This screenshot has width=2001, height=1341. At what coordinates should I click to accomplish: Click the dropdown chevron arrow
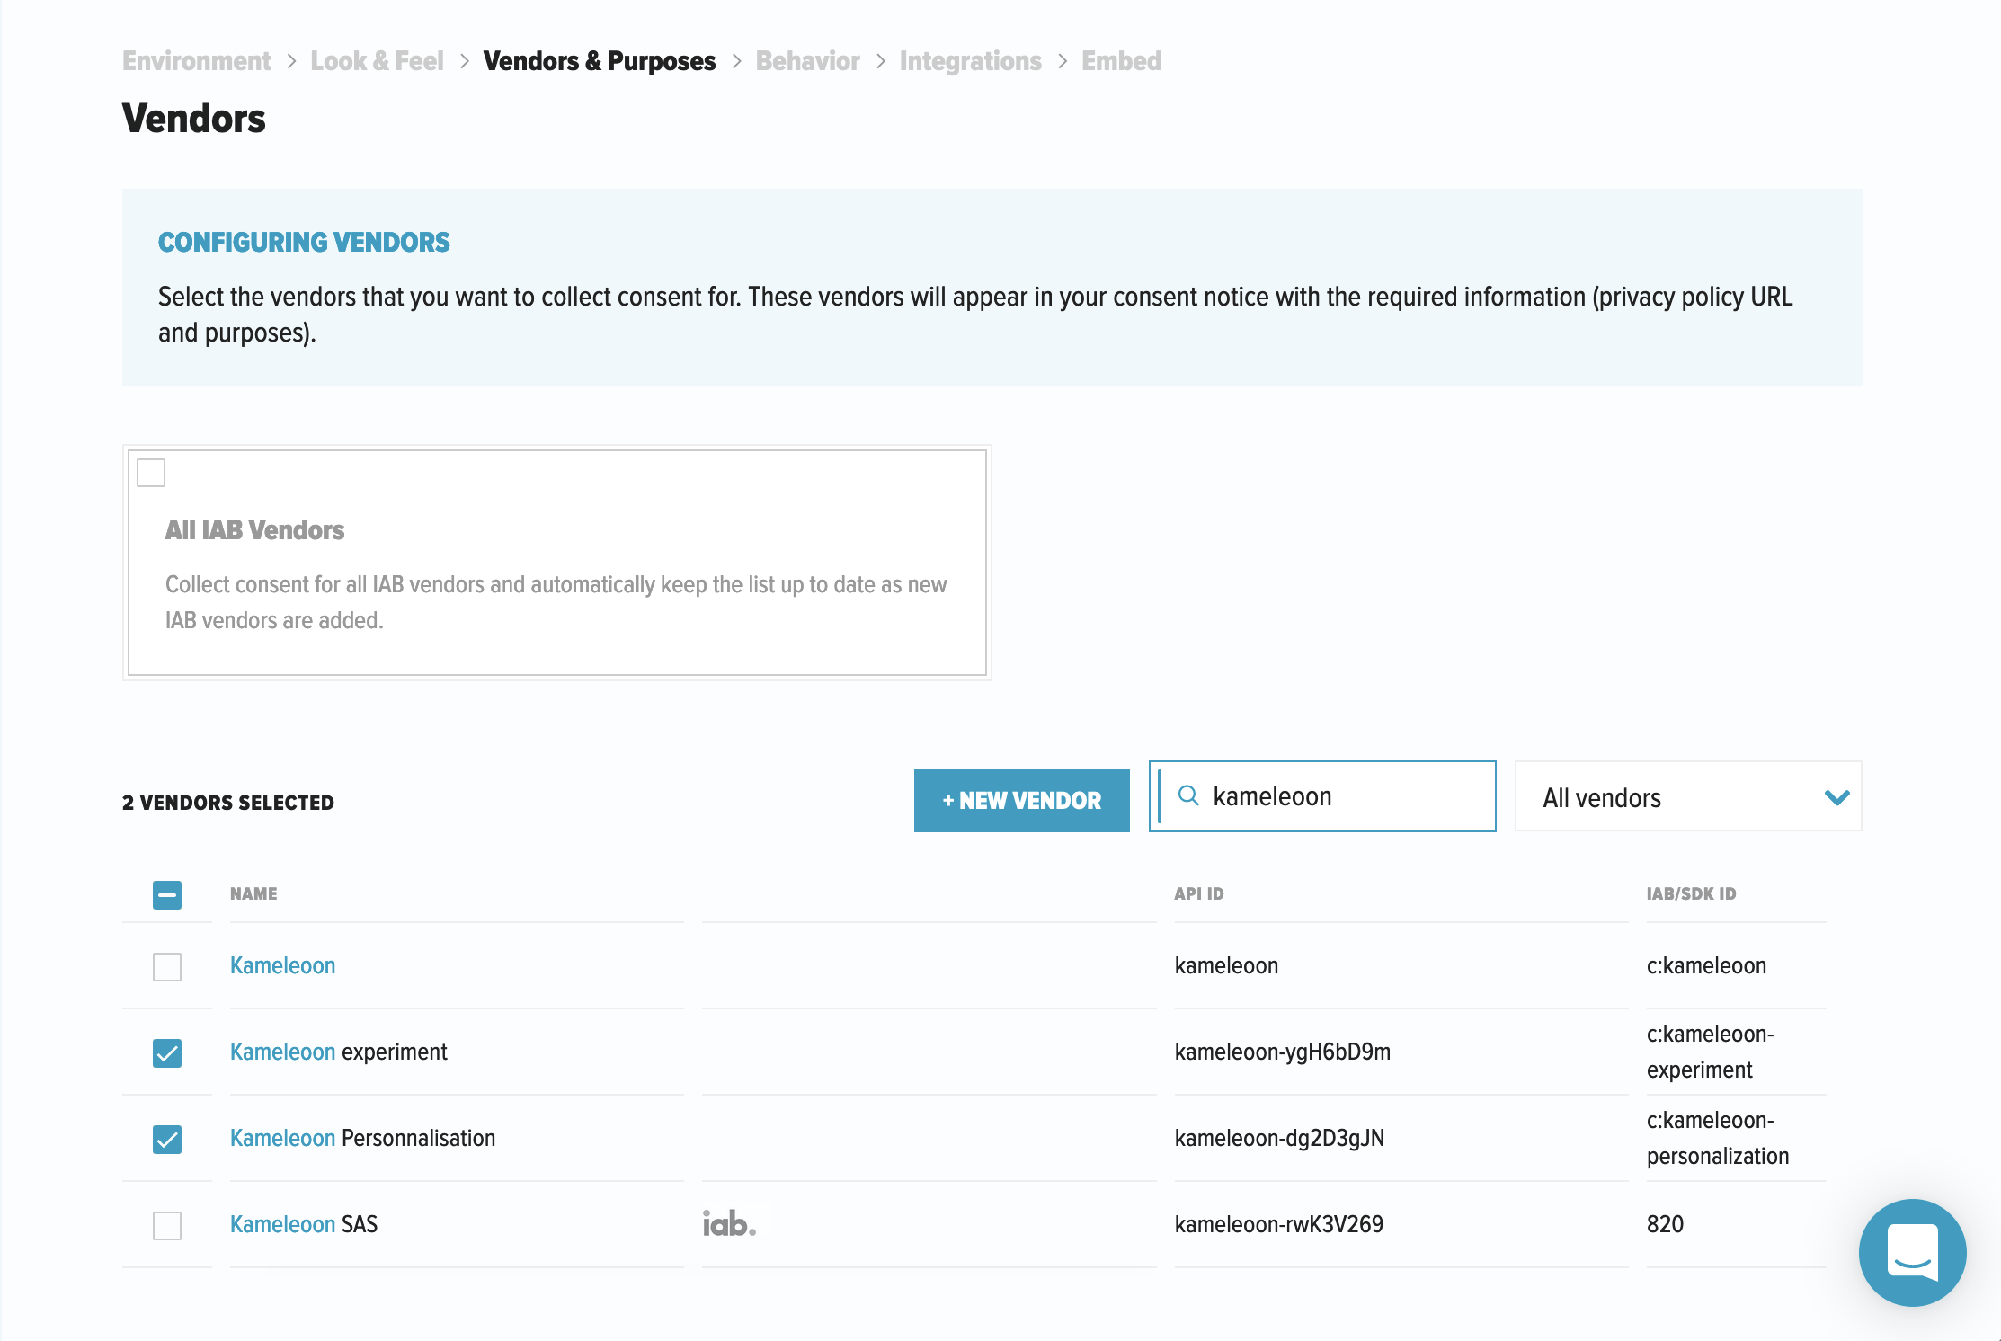(1836, 797)
